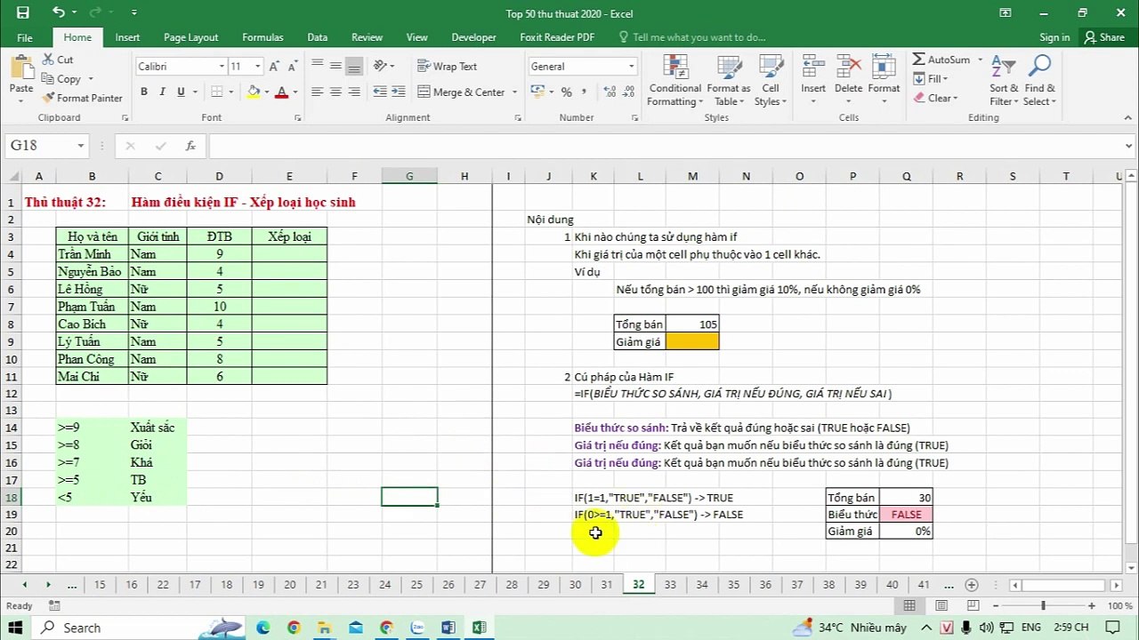Toggle Italic formatting
This screenshot has height=640, width=1139.
[163, 92]
